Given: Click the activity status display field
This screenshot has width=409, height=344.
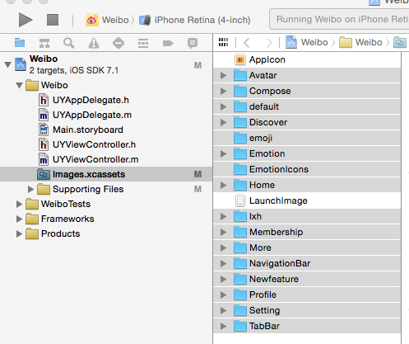Looking at the screenshot, I should tap(339, 19).
